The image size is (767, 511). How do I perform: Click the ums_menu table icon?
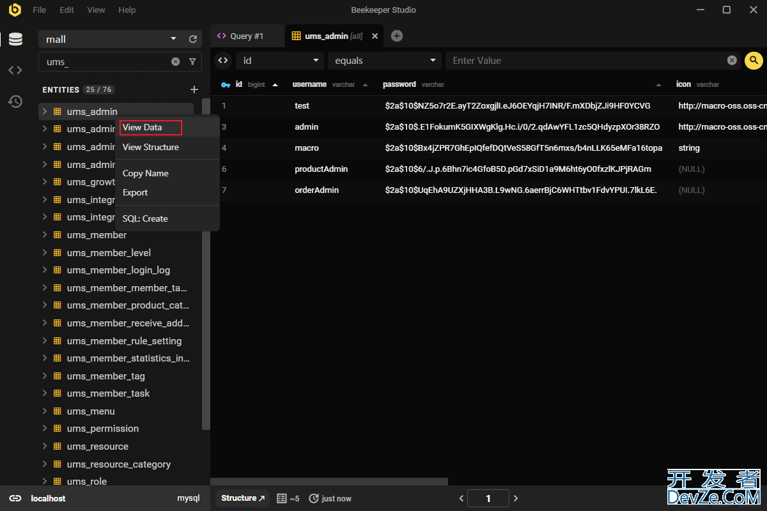tap(57, 411)
